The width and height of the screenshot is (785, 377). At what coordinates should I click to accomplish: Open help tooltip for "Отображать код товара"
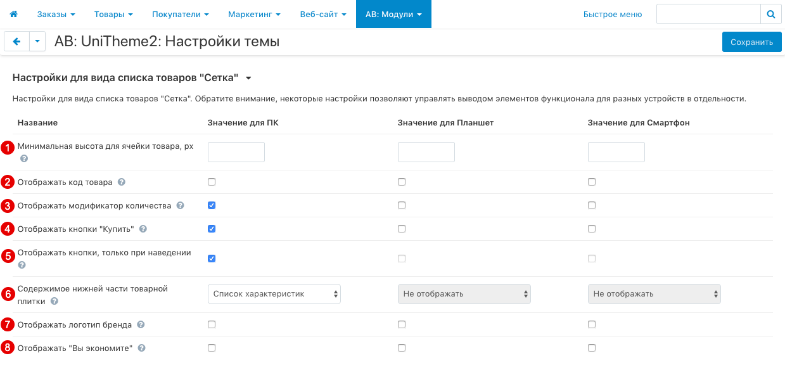121,182
